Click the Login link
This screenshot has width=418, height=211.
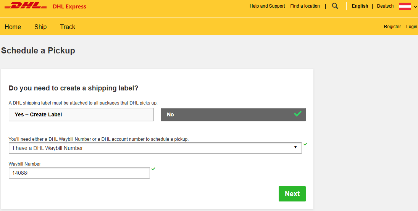(412, 27)
